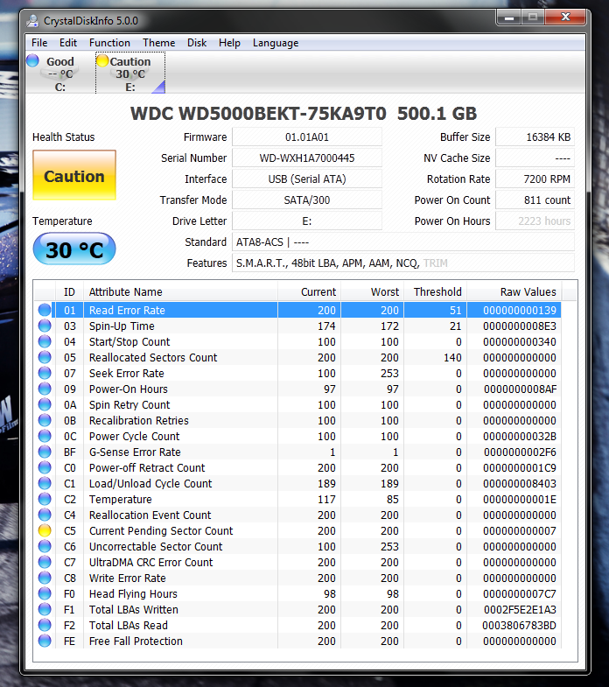
Task: Select the Current Pending Sector Count row text
Action: [161, 530]
